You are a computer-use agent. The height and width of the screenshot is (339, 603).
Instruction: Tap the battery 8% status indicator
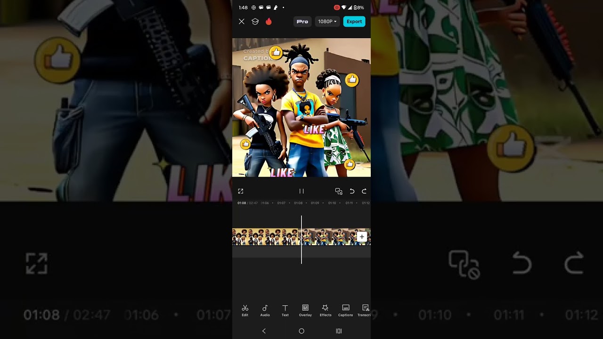pyautogui.click(x=359, y=8)
